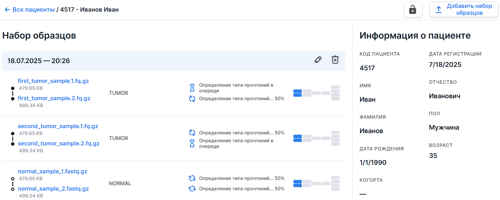
Task: Open first_tumor_sample.1.fq.gz file link
Action: (53, 81)
